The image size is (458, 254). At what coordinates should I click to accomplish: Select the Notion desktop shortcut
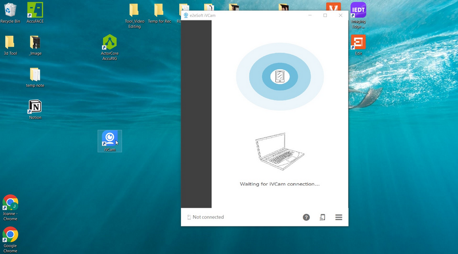tap(35, 110)
